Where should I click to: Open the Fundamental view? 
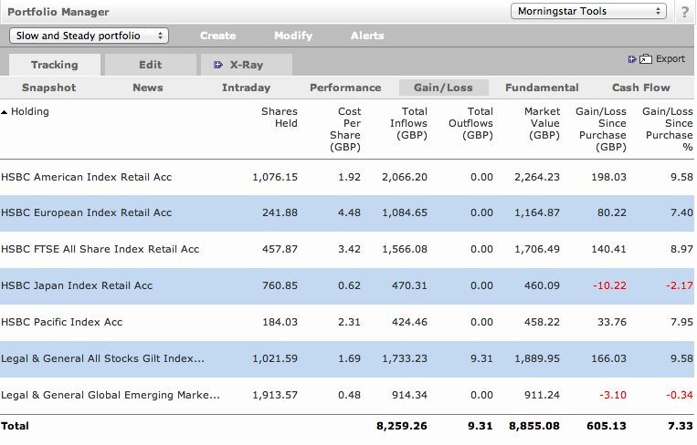point(542,88)
